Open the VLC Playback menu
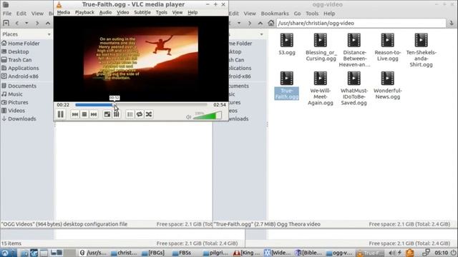Viewport: 458px width, 257px height. click(84, 13)
